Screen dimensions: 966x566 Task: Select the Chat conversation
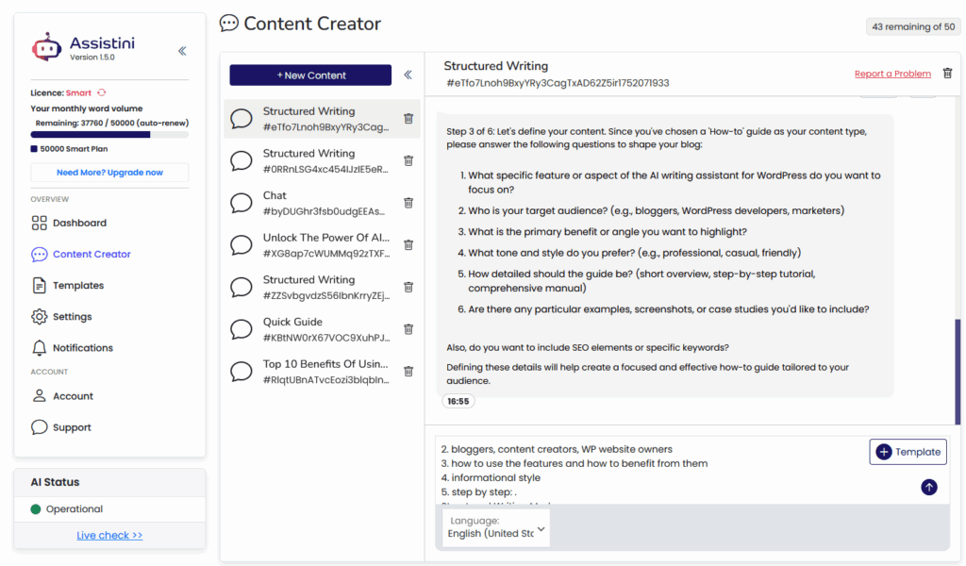pyautogui.click(x=311, y=202)
